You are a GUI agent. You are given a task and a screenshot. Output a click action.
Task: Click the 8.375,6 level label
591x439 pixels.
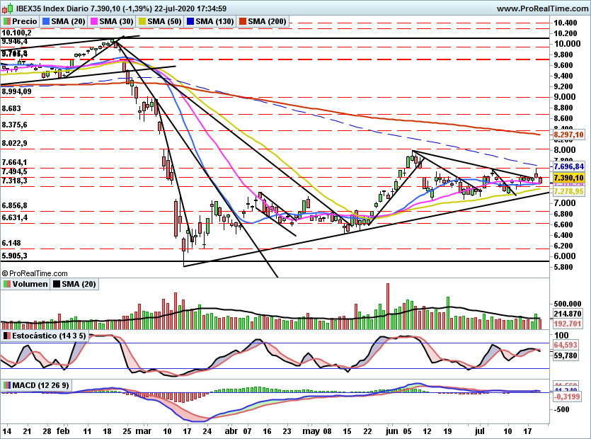click(14, 125)
